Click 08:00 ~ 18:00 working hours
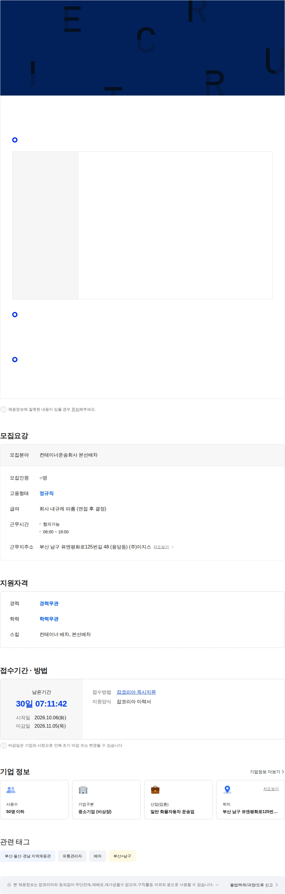 pyautogui.click(x=56, y=532)
